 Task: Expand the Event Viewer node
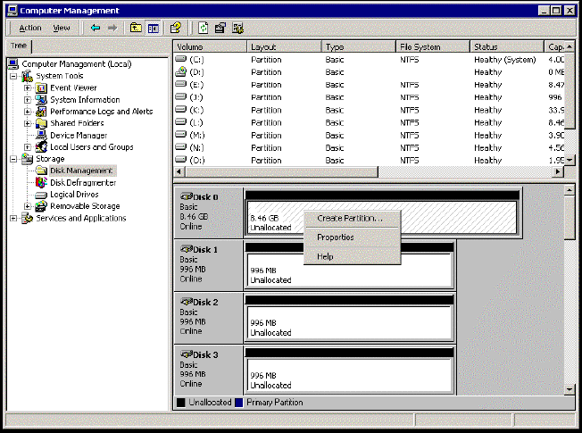coord(28,88)
